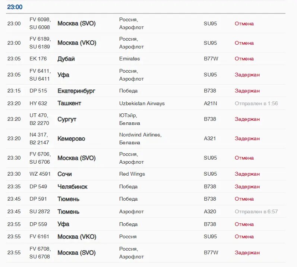The width and height of the screenshot is (297, 267).
Task: Click the 'Отправлен в 6:57' status text
Action: click(256, 211)
